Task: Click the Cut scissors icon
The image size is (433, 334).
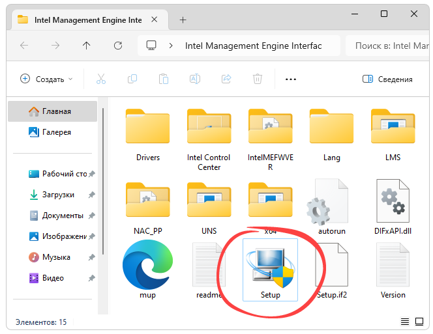Action: click(101, 79)
